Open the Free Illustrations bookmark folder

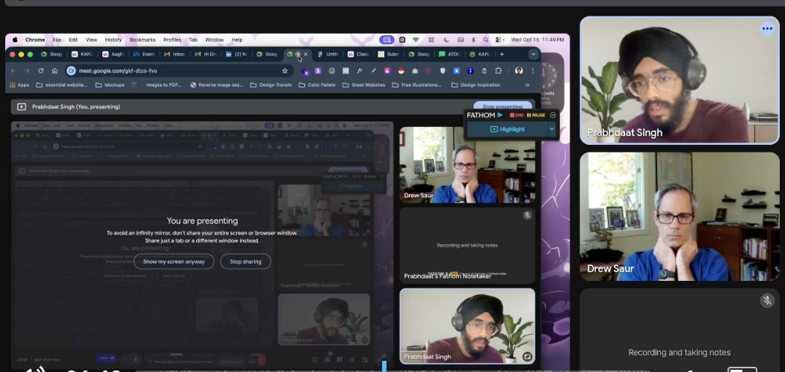point(417,85)
